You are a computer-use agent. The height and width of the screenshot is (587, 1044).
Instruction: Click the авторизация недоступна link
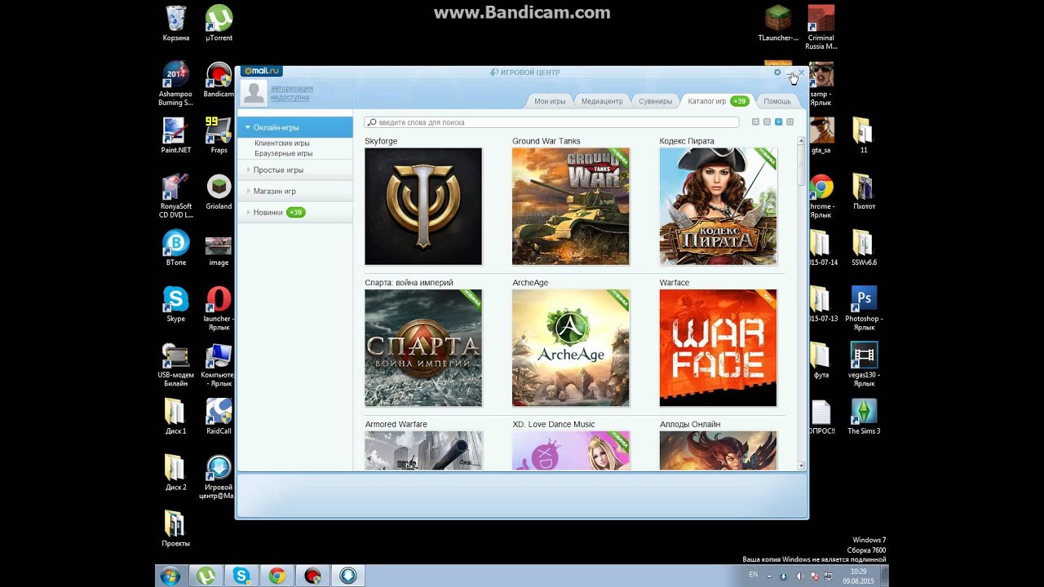tap(291, 93)
